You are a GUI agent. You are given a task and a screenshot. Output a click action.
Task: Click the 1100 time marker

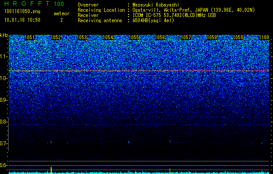click(264, 37)
